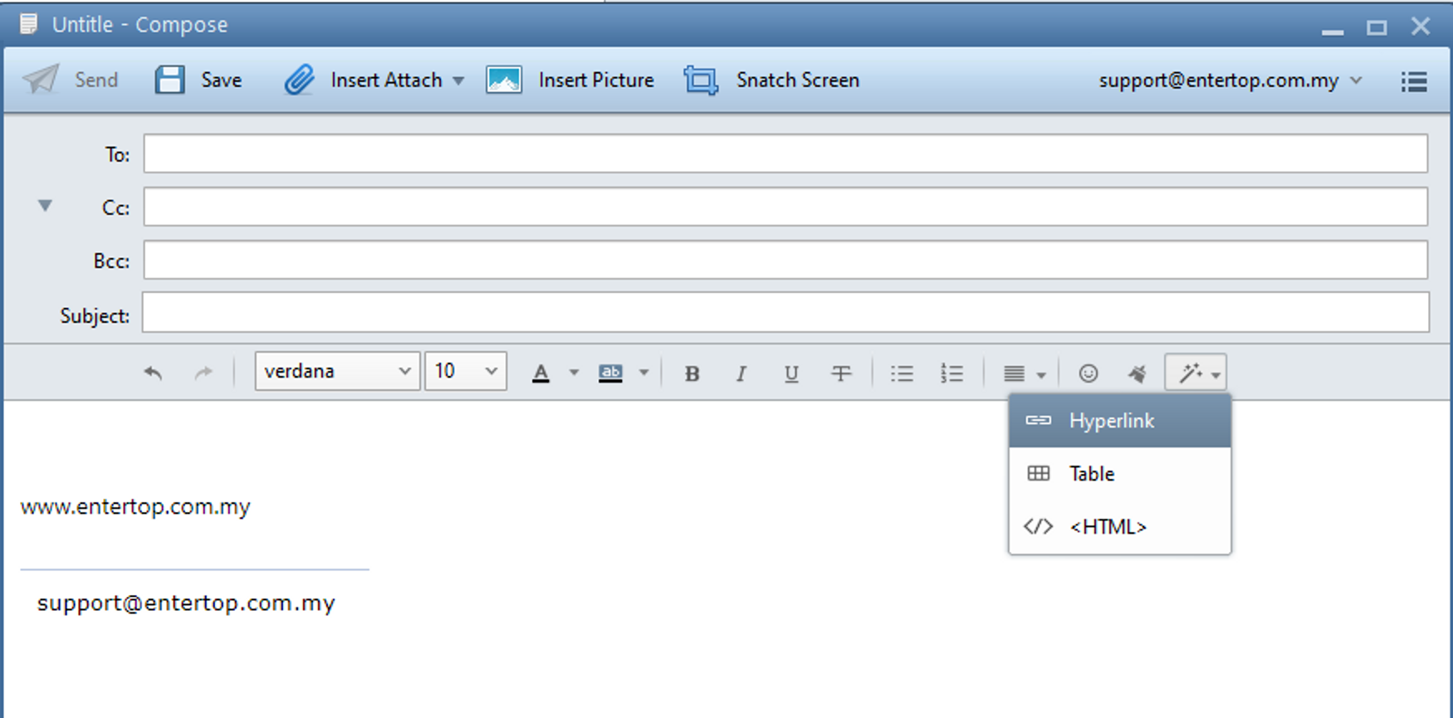Viewport: 1453px width, 718px height.
Task: Click the Snatch Screen capture icon
Action: (x=701, y=81)
